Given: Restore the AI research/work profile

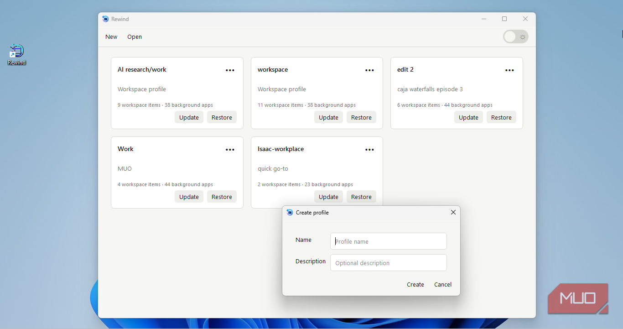Looking at the screenshot, I should click(222, 117).
